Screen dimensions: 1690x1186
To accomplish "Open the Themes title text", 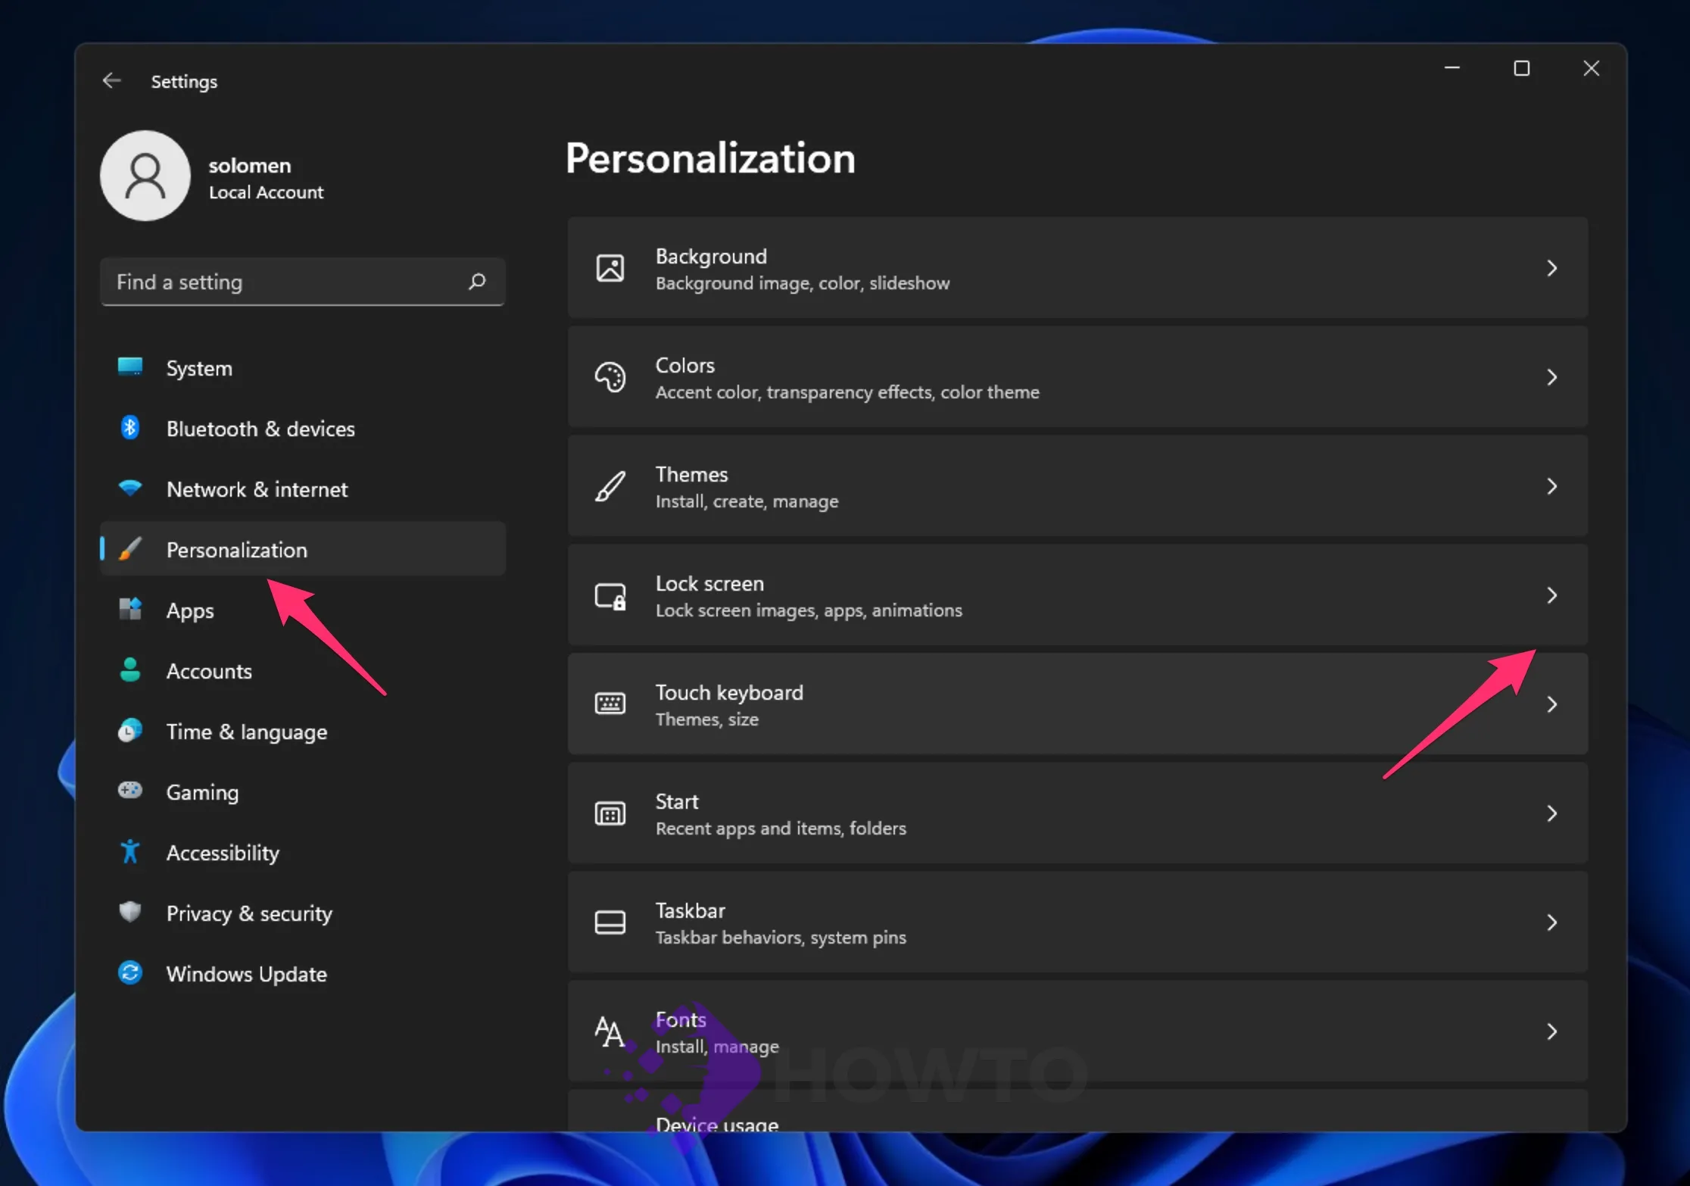I will click(691, 474).
